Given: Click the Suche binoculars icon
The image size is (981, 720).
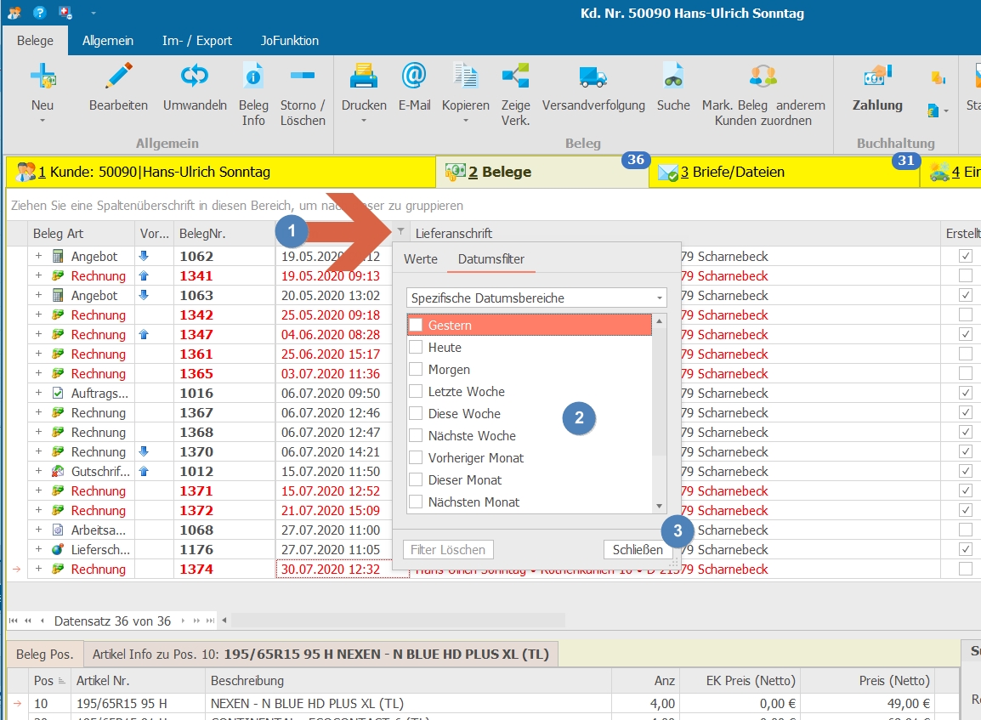Looking at the screenshot, I should [x=673, y=76].
